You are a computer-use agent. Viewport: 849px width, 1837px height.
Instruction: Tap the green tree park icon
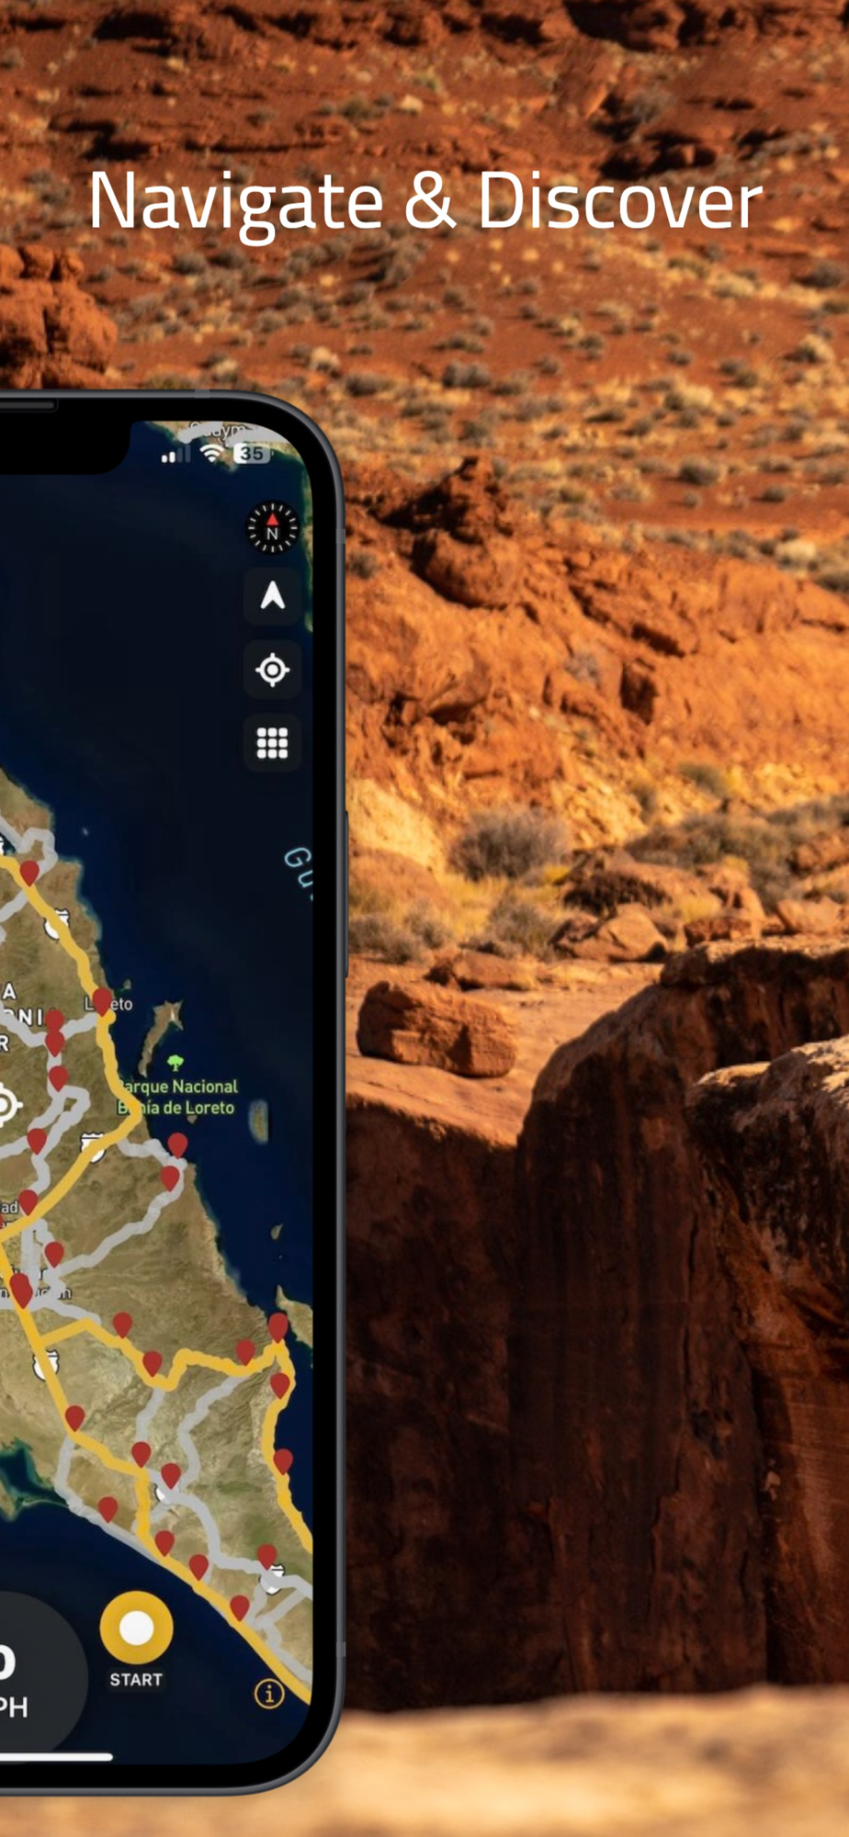pos(175,1063)
